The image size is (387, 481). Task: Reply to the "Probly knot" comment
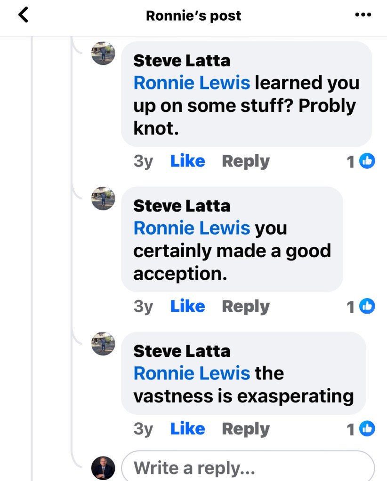(x=245, y=161)
